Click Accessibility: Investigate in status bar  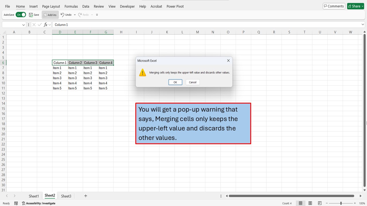[39, 203]
